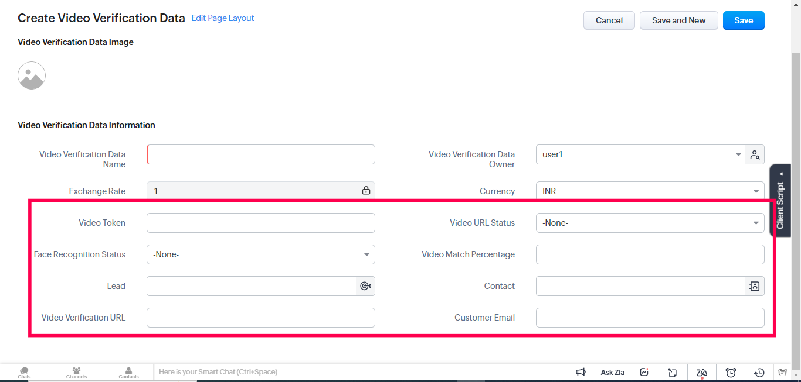This screenshot has height=382, width=801.
Task: Click the Lead lookup icon
Action: click(365, 286)
